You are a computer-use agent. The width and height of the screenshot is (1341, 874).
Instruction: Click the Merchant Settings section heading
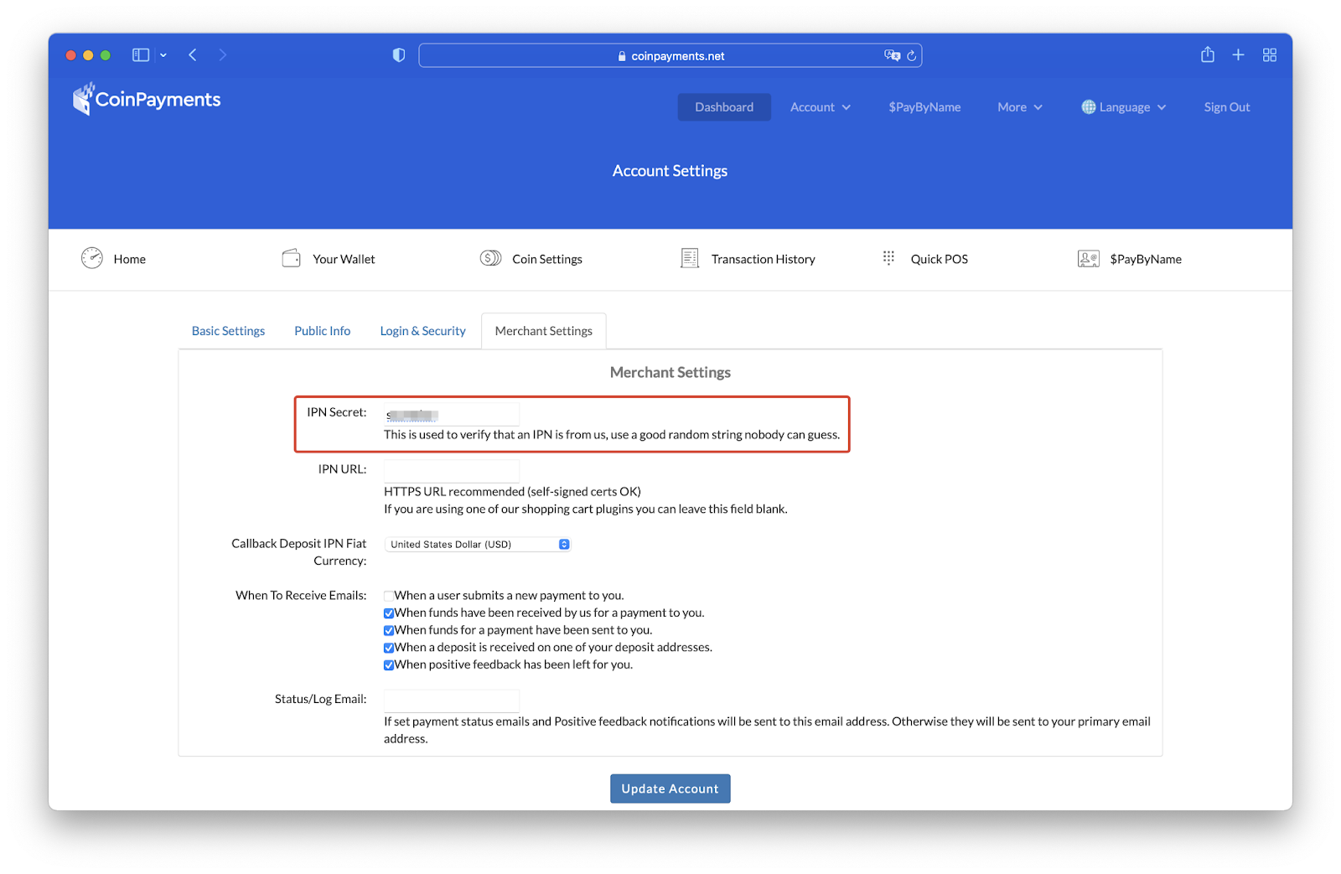pyautogui.click(x=670, y=372)
